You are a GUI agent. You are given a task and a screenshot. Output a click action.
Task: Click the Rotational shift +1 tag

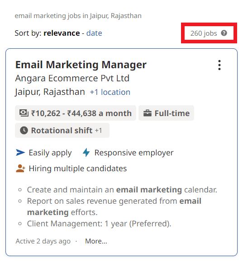[62, 131]
